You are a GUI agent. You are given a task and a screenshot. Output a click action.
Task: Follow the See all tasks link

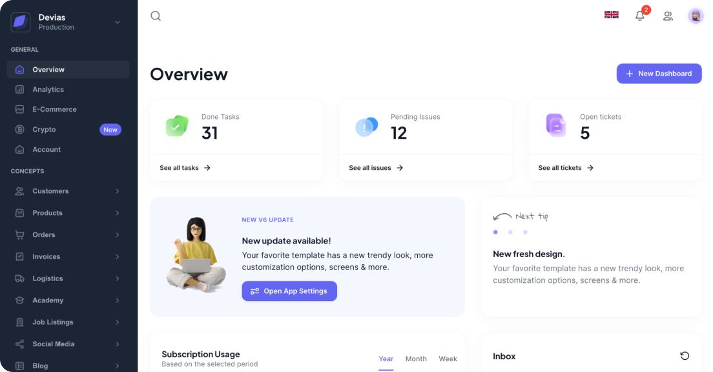tap(184, 167)
